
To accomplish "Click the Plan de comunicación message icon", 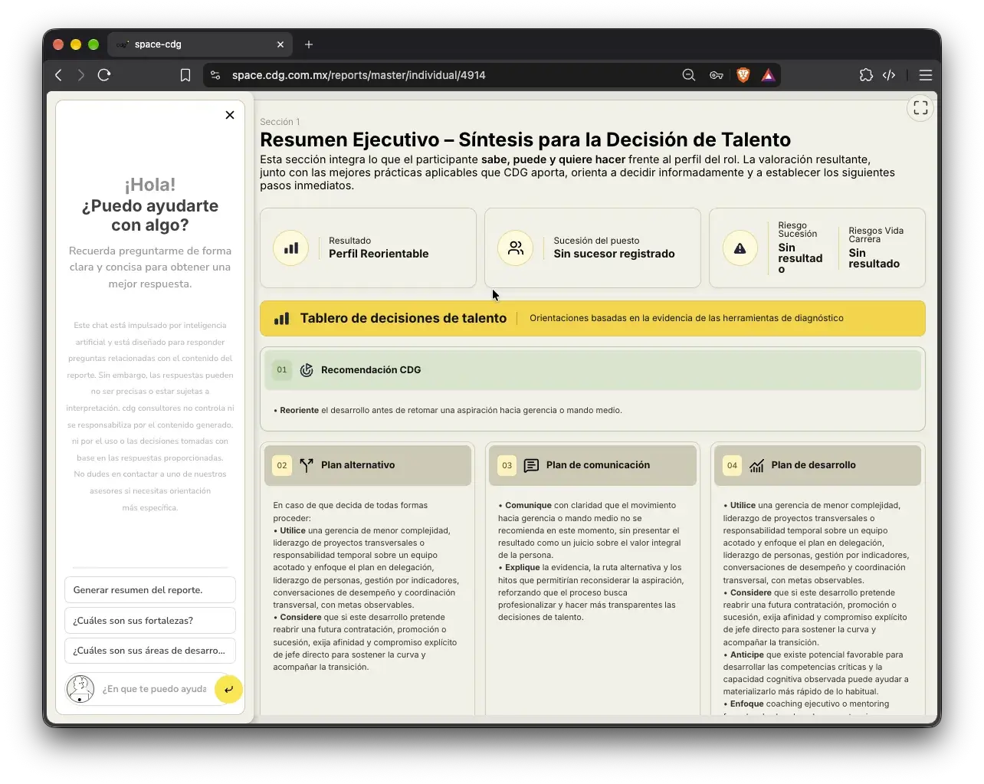I will 531,465.
